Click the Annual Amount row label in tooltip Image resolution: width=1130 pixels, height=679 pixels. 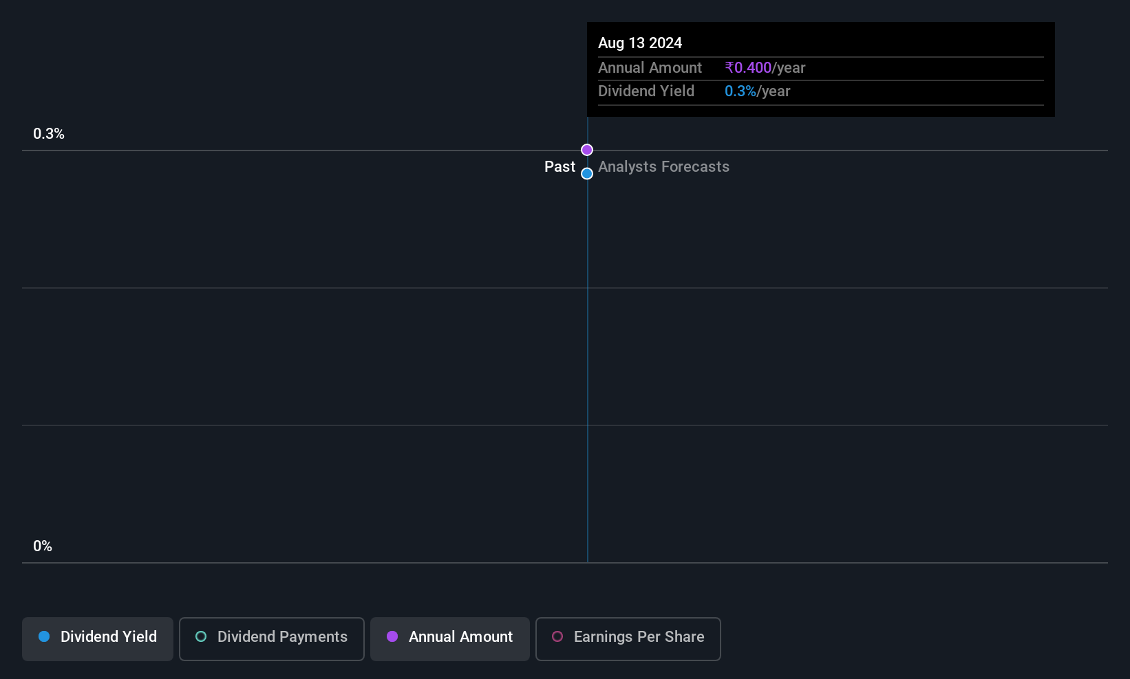[x=650, y=68]
